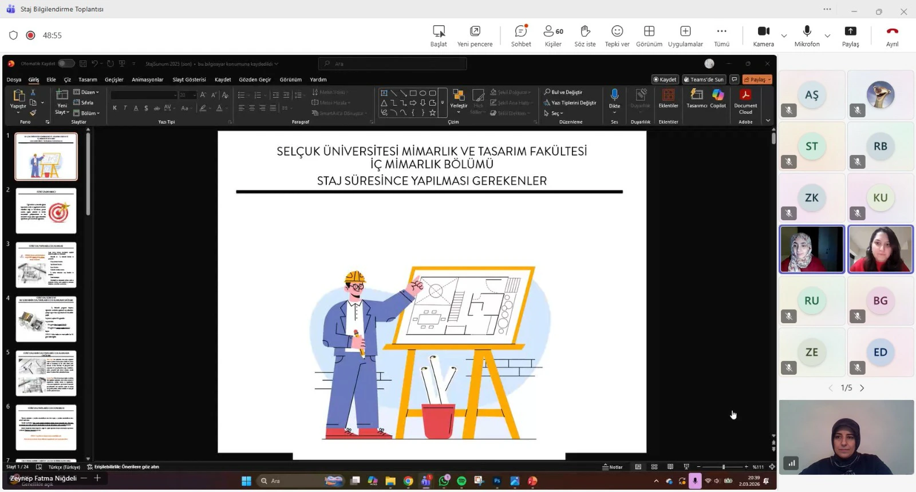Screen dimensions: 916x492
Task: Open Tepki ver reactions
Action: (x=617, y=31)
